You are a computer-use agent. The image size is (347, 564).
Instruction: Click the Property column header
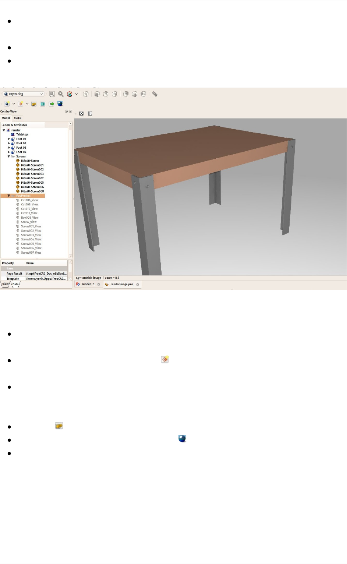(x=13, y=263)
